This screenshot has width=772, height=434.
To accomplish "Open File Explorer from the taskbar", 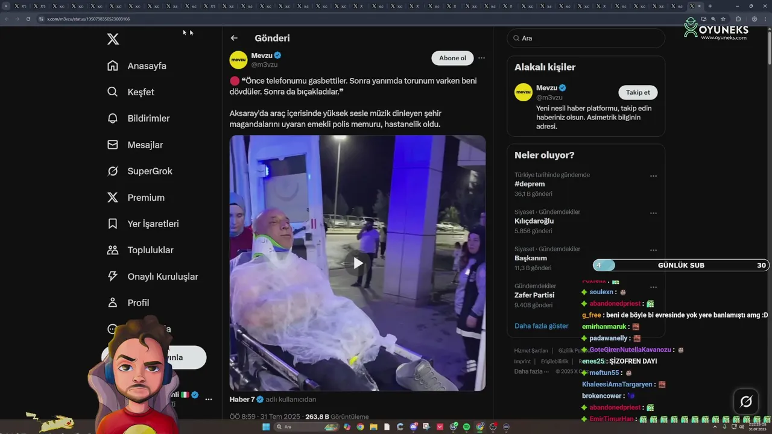I will coord(373,427).
